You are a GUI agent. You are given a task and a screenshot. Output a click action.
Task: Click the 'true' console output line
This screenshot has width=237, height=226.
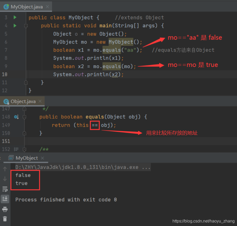coord(21,183)
